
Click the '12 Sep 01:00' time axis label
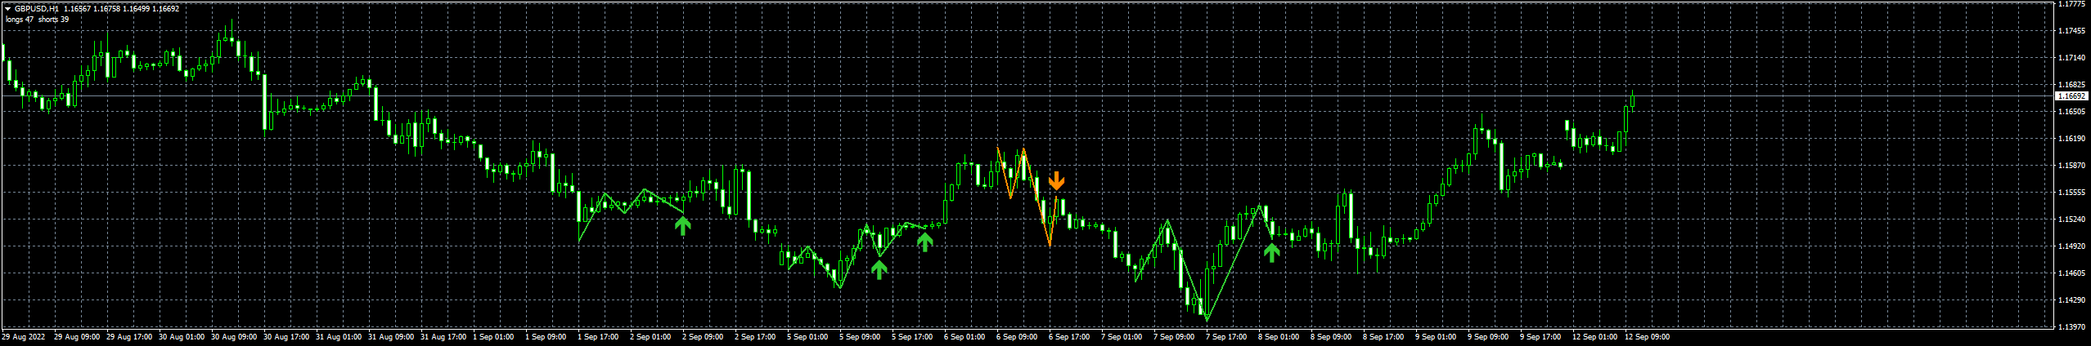[x=1595, y=337]
